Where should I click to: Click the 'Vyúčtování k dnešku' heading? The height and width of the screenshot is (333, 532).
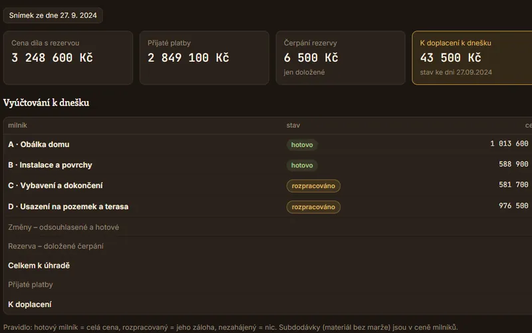(46, 103)
